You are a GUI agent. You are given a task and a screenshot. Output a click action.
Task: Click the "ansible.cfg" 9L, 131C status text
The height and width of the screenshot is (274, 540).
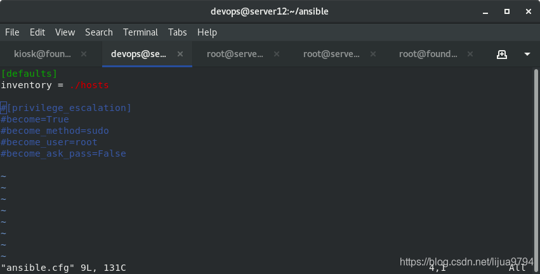(63, 268)
